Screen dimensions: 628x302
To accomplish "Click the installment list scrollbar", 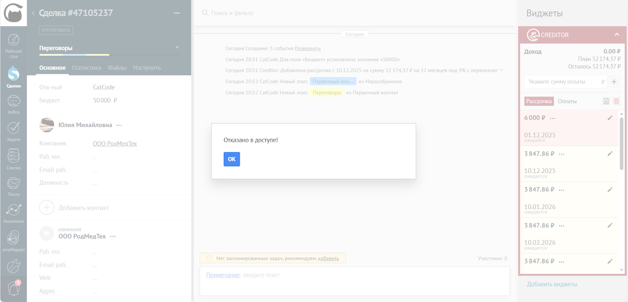I will pos(621,143).
